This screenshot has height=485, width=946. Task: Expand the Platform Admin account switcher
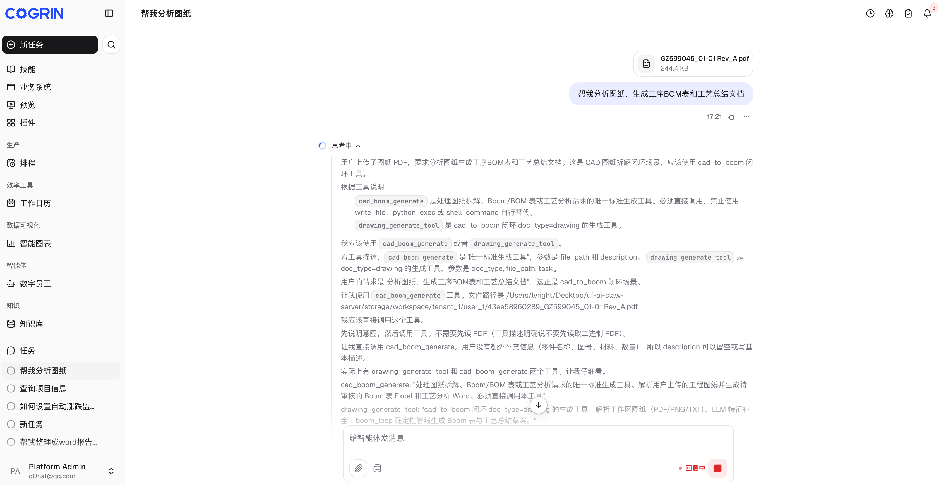tap(111, 471)
